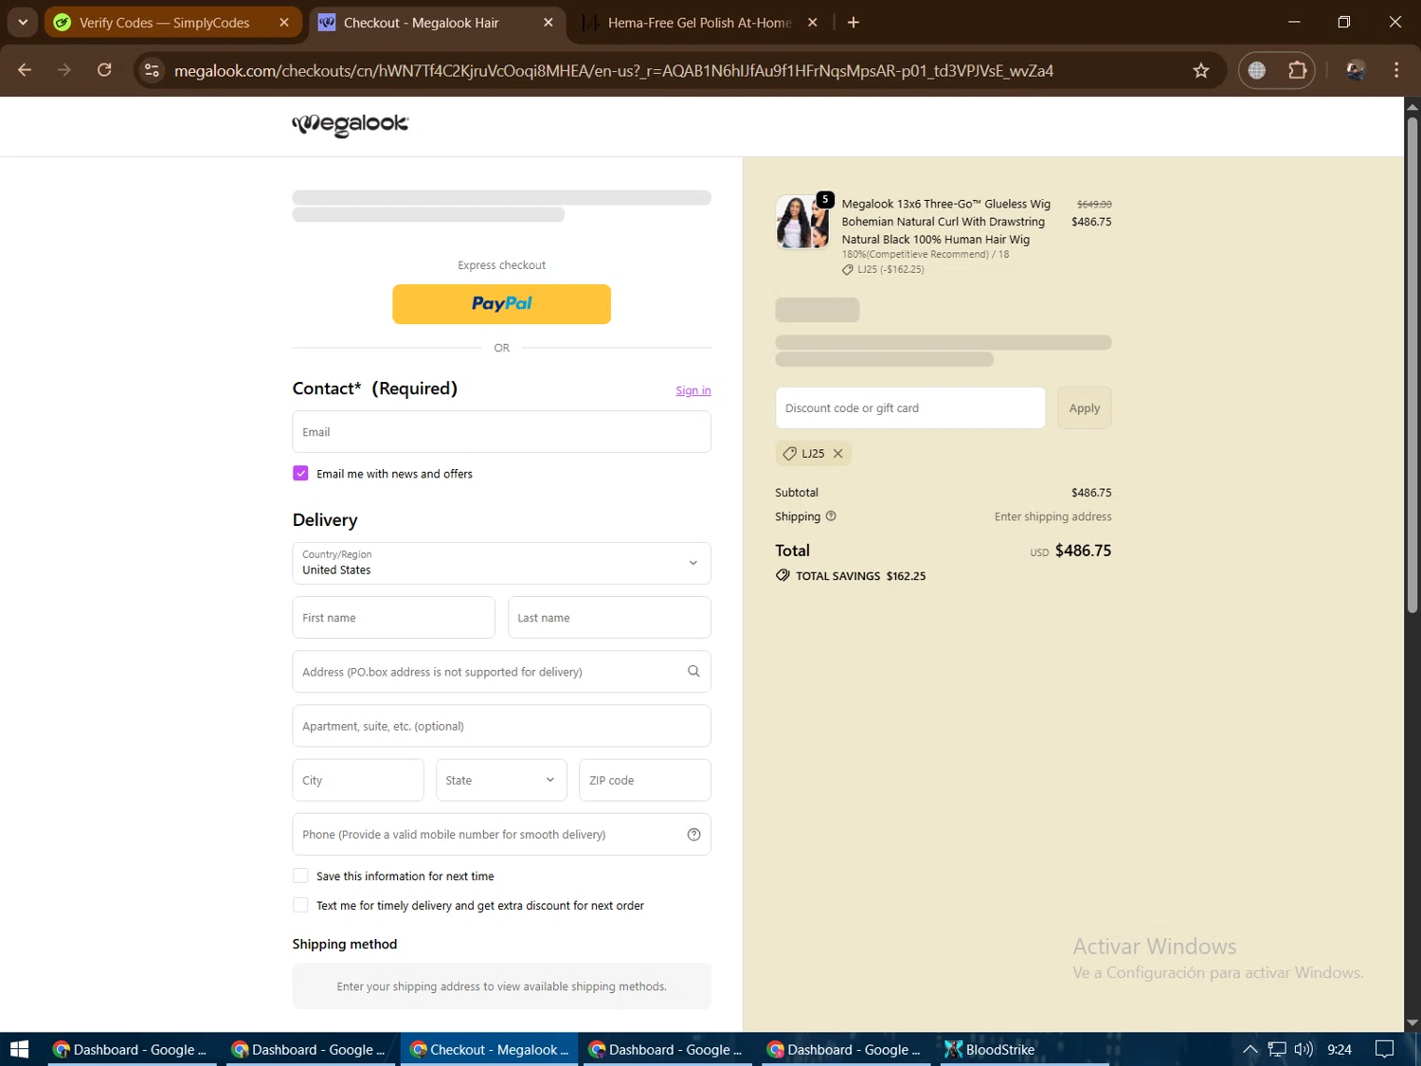Viewport: 1421px width, 1066px height.
Task: Focus the Email input field
Action: pyautogui.click(x=502, y=432)
